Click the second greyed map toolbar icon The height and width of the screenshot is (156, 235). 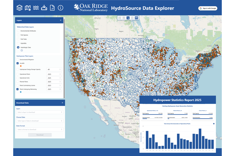point(124,18)
